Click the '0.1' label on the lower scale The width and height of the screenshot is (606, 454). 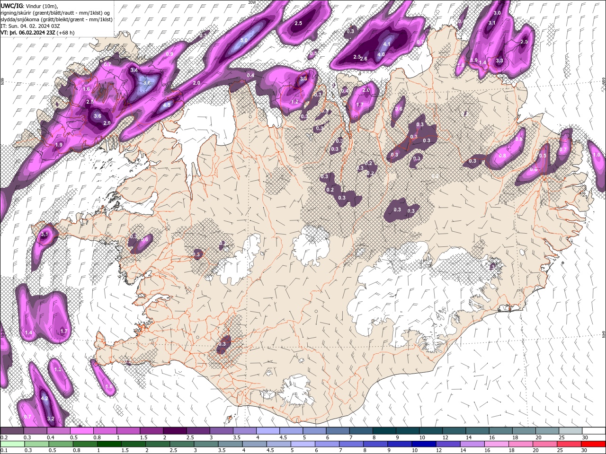[x=4, y=450]
